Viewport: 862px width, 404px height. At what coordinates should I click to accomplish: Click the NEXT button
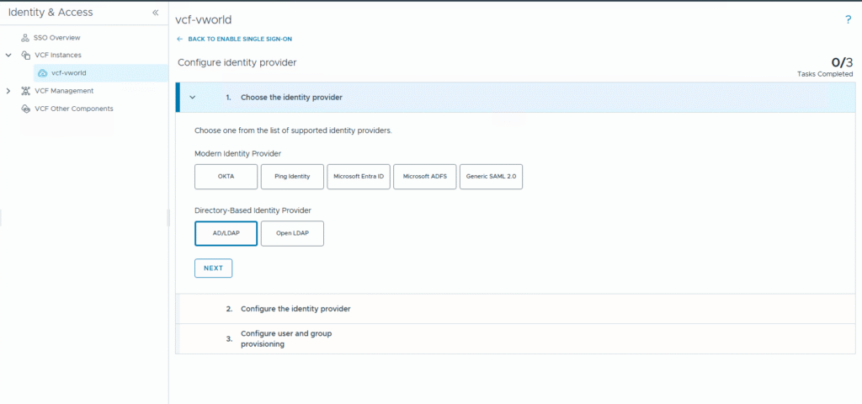213,268
